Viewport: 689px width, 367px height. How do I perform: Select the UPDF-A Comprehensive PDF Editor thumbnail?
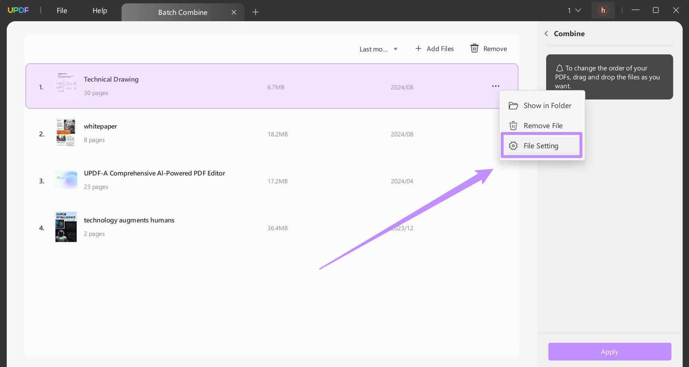pyautogui.click(x=66, y=180)
